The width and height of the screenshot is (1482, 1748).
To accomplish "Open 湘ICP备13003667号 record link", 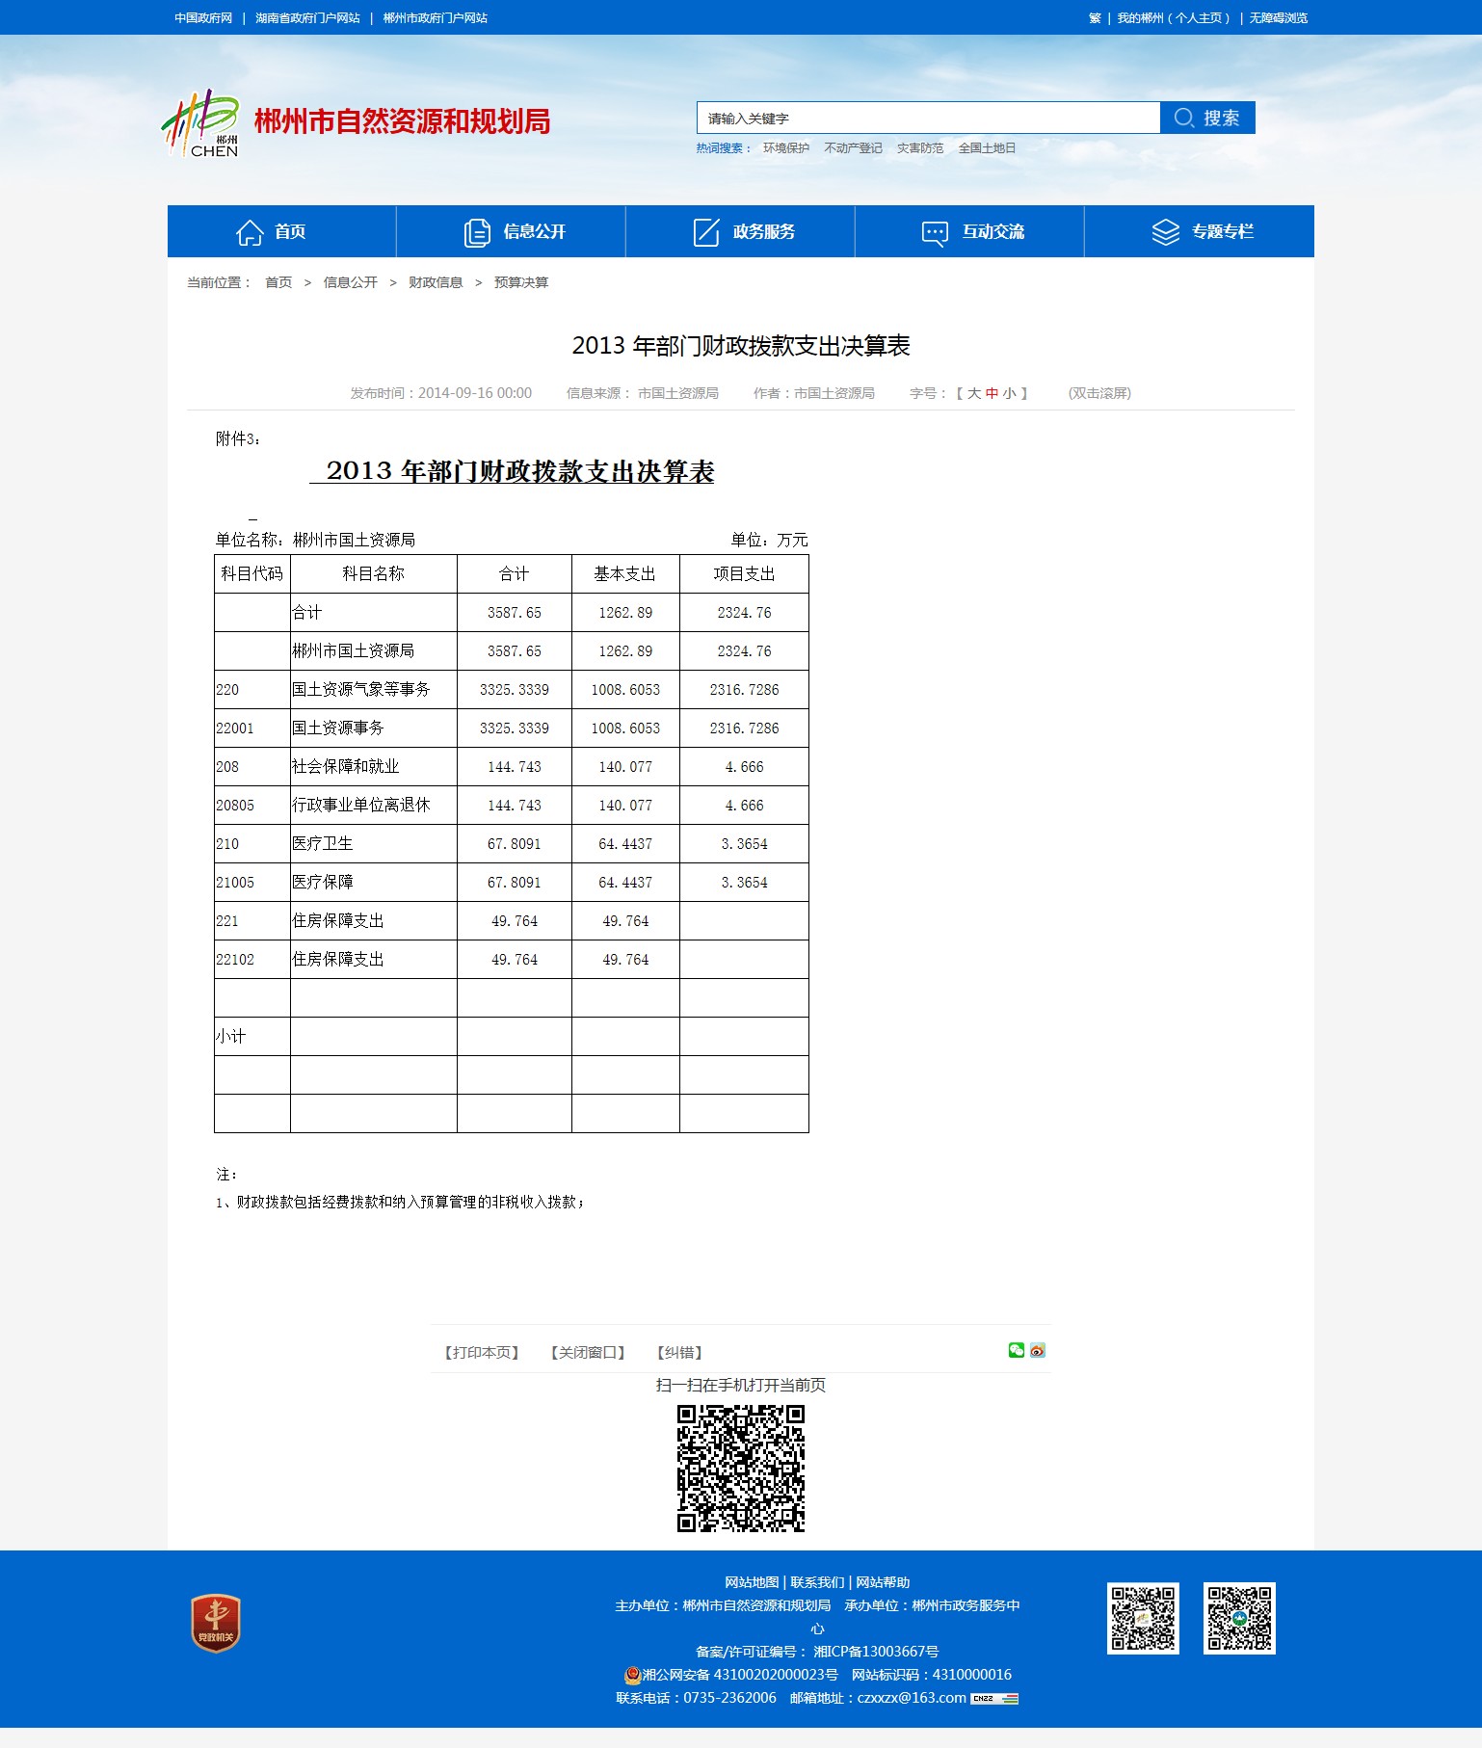I will click(876, 1652).
